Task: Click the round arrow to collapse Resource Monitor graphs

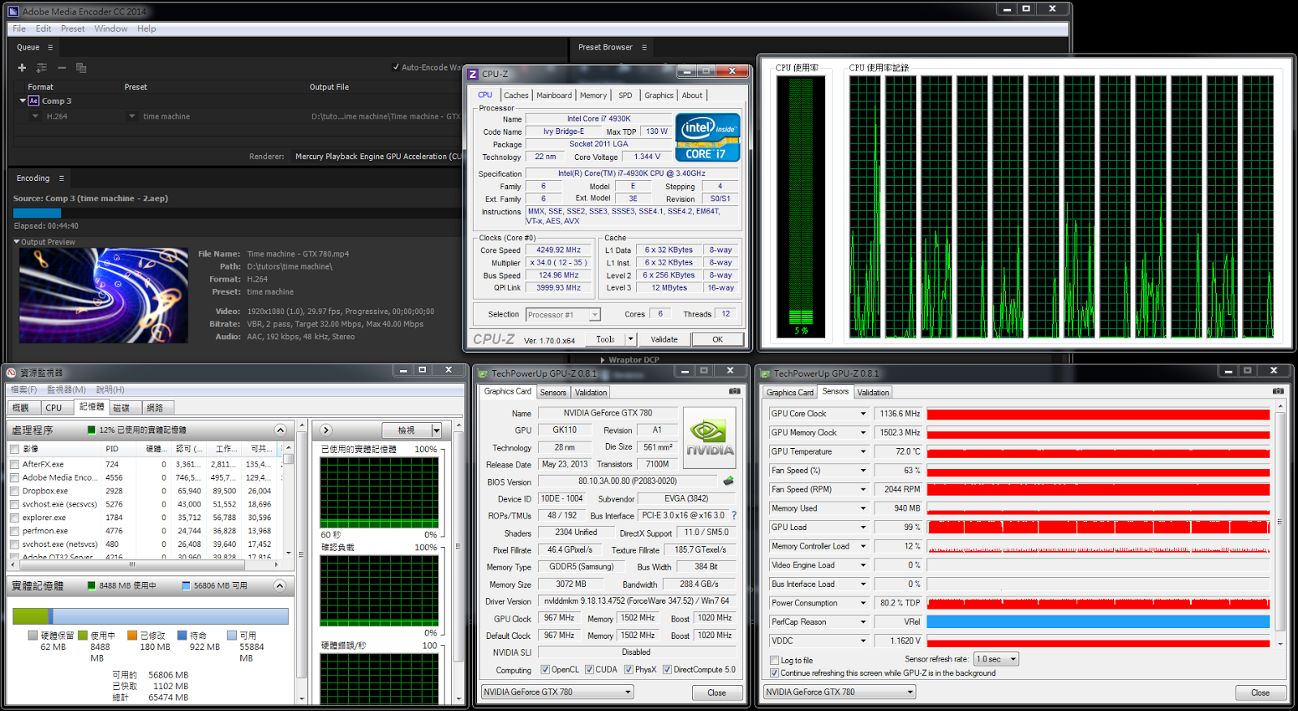Action: click(326, 430)
